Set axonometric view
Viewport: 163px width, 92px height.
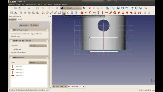tap(113, 8)
